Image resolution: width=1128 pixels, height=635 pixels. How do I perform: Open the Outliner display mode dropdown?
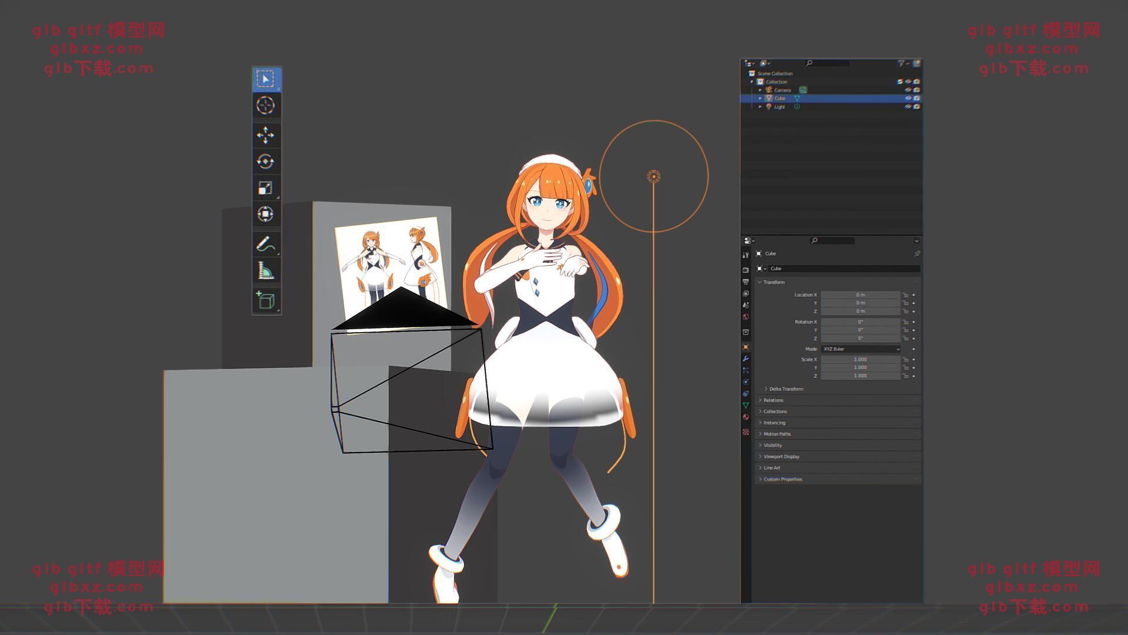764,63
